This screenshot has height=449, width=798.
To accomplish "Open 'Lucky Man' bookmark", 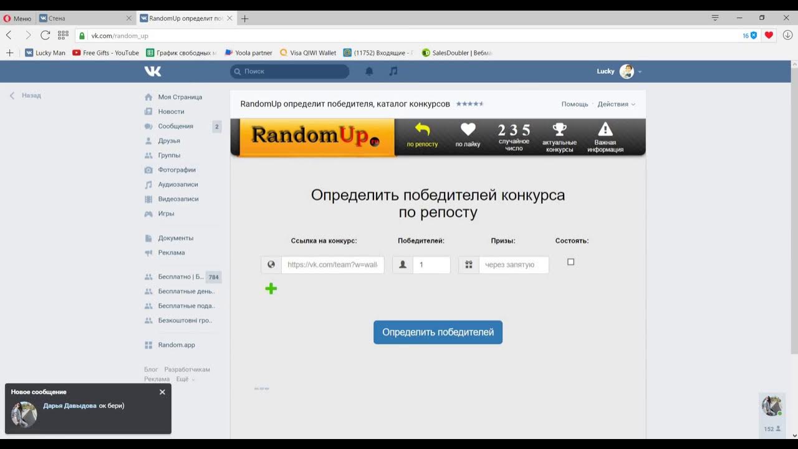I will (45, 53).
